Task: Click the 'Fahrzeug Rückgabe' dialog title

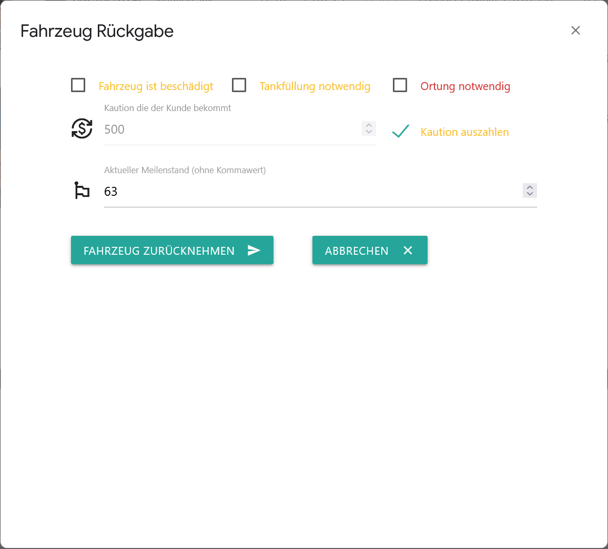Action: tap(97, 32)
